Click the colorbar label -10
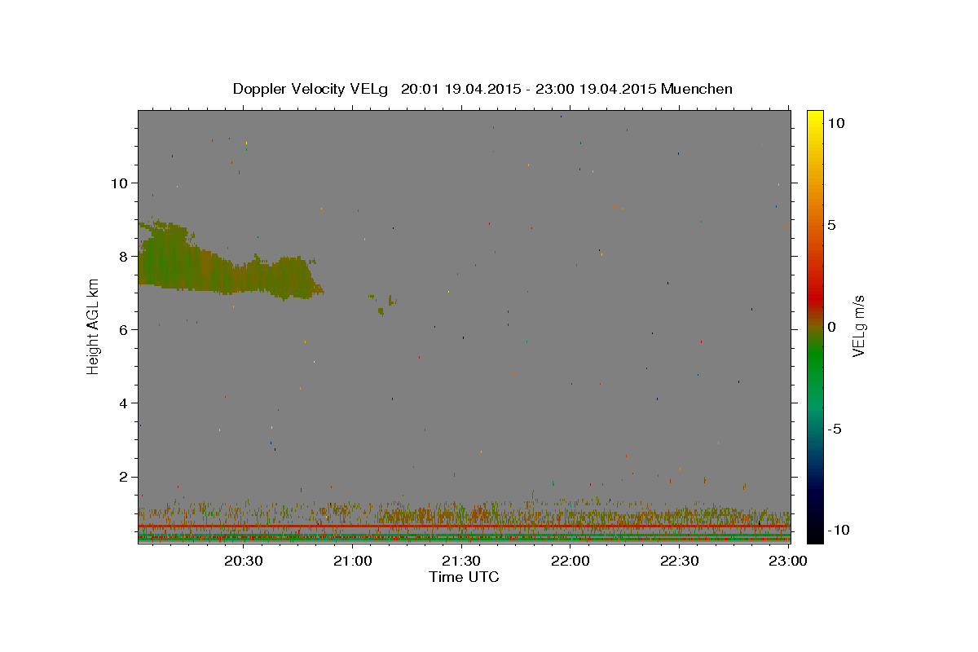This screenshot has width=978, height=652. pyautogui.click(x=839, y=531)
